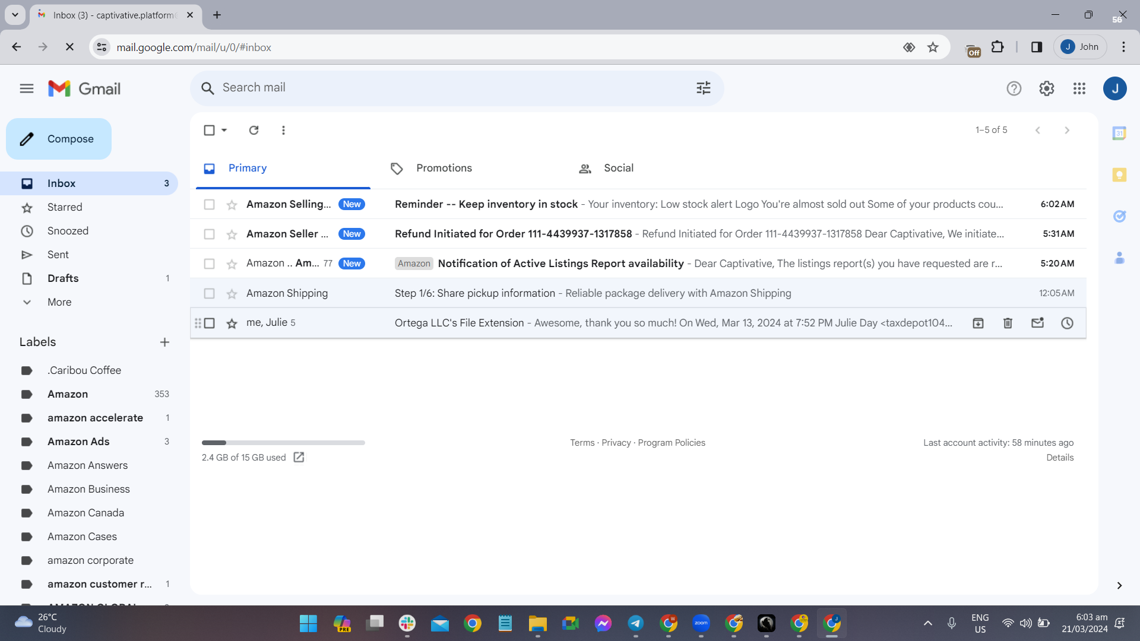
Task: Open the Program Policies link
Action: (x=672, y=443)
